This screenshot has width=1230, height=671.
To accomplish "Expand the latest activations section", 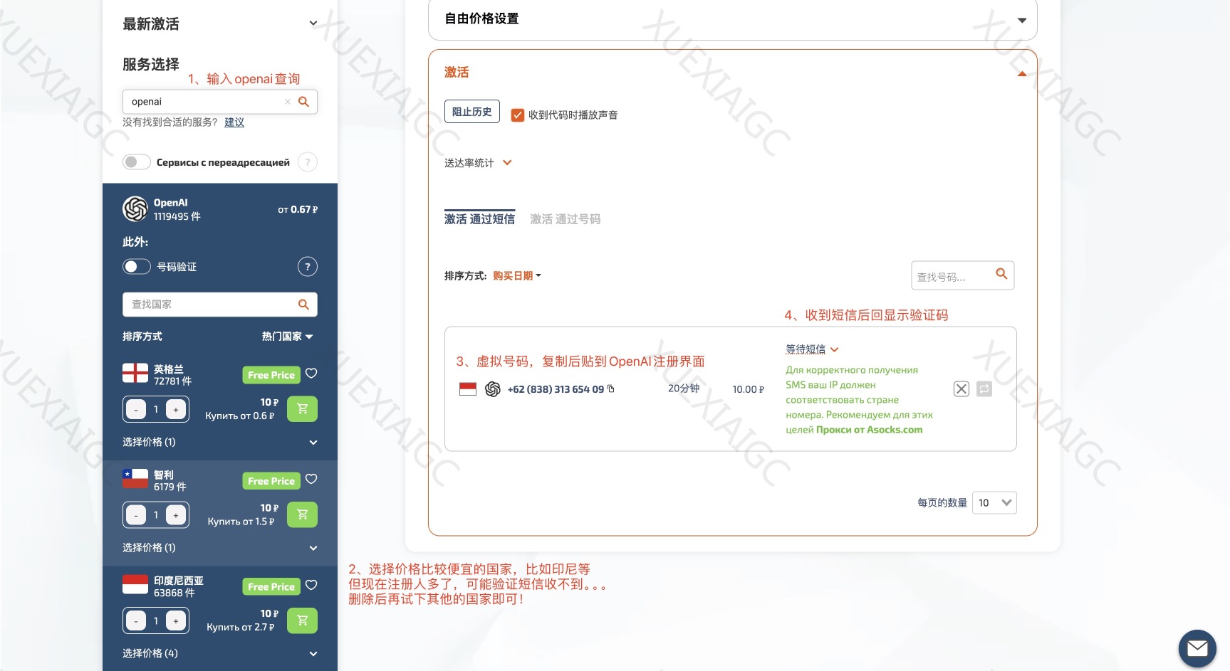I will (313, 23).
